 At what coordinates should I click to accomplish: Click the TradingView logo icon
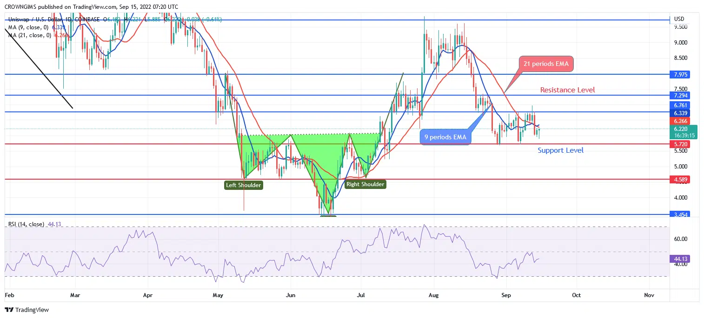[x=9, y=310]
